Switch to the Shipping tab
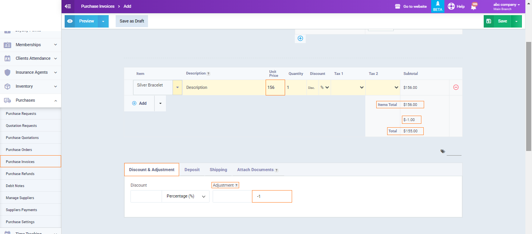The height and width of the screenshot is (234, 532). pyautogui.click(x=218, y=170)
